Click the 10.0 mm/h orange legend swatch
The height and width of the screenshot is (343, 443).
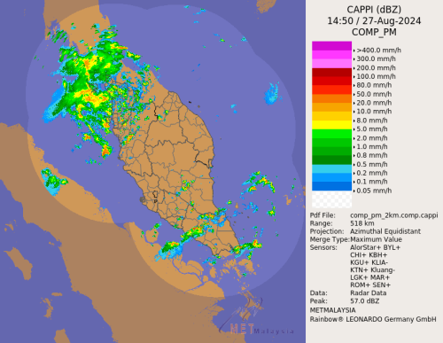coord(332,107)
